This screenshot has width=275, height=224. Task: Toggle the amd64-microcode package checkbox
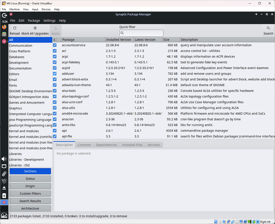[55, 113]
